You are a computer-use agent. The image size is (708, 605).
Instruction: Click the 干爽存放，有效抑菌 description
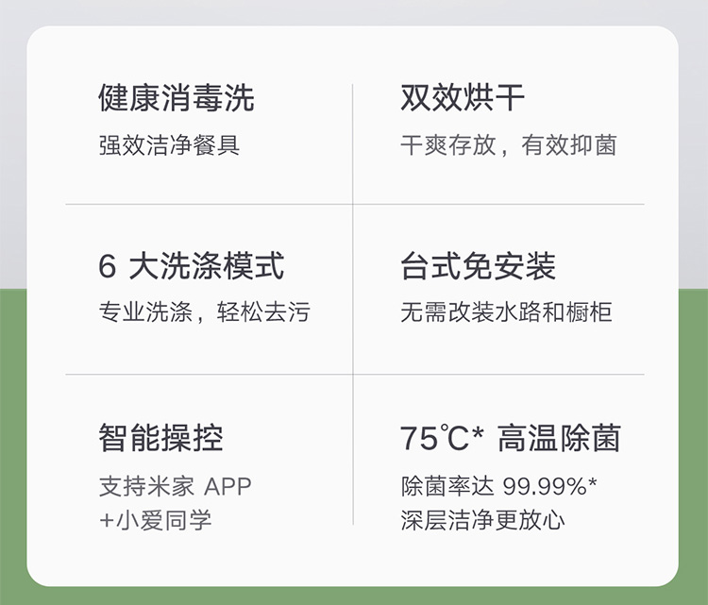(x=509, y=145)
